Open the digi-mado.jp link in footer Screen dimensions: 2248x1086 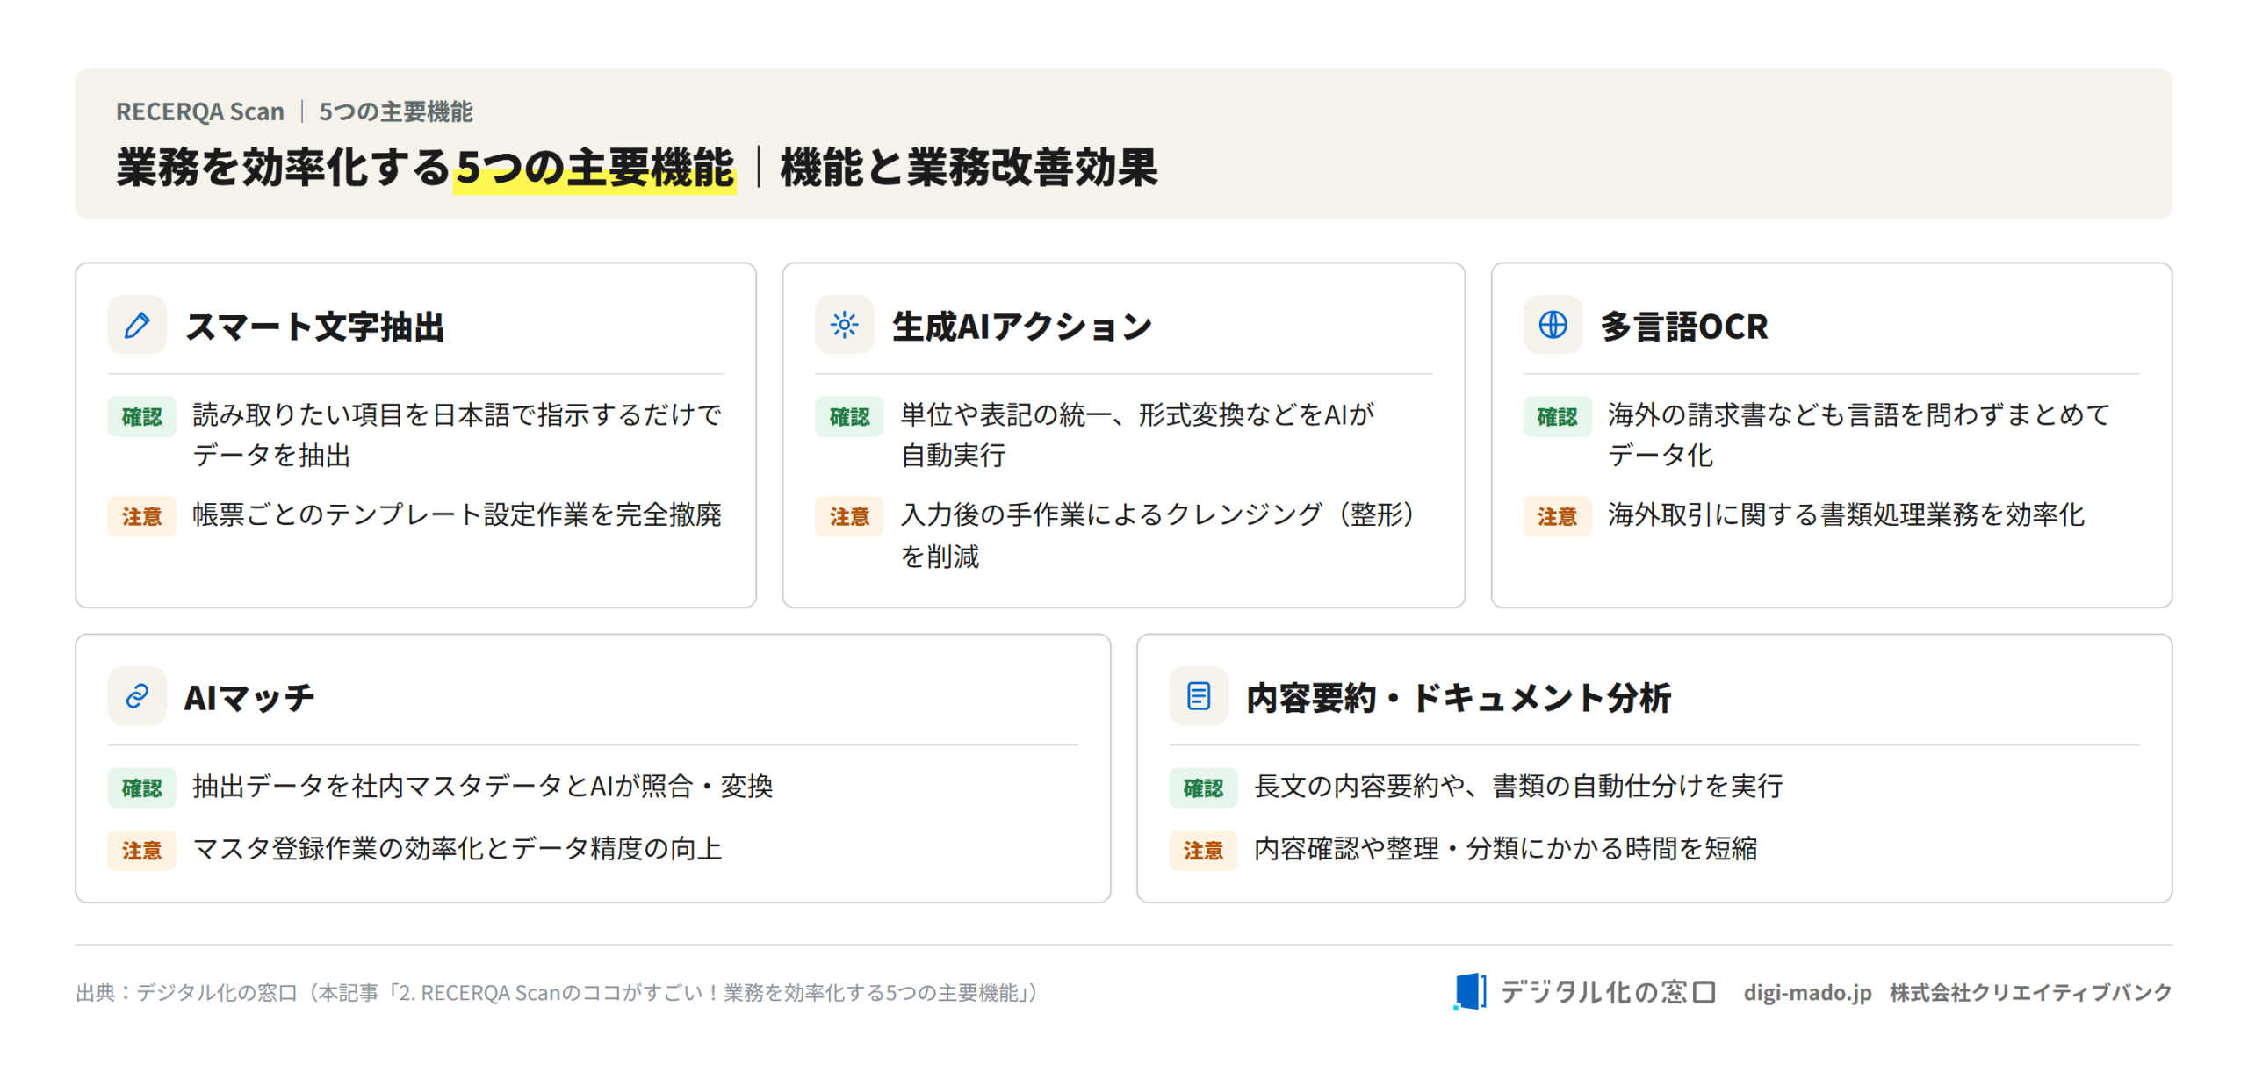(x=1807, y=992)
